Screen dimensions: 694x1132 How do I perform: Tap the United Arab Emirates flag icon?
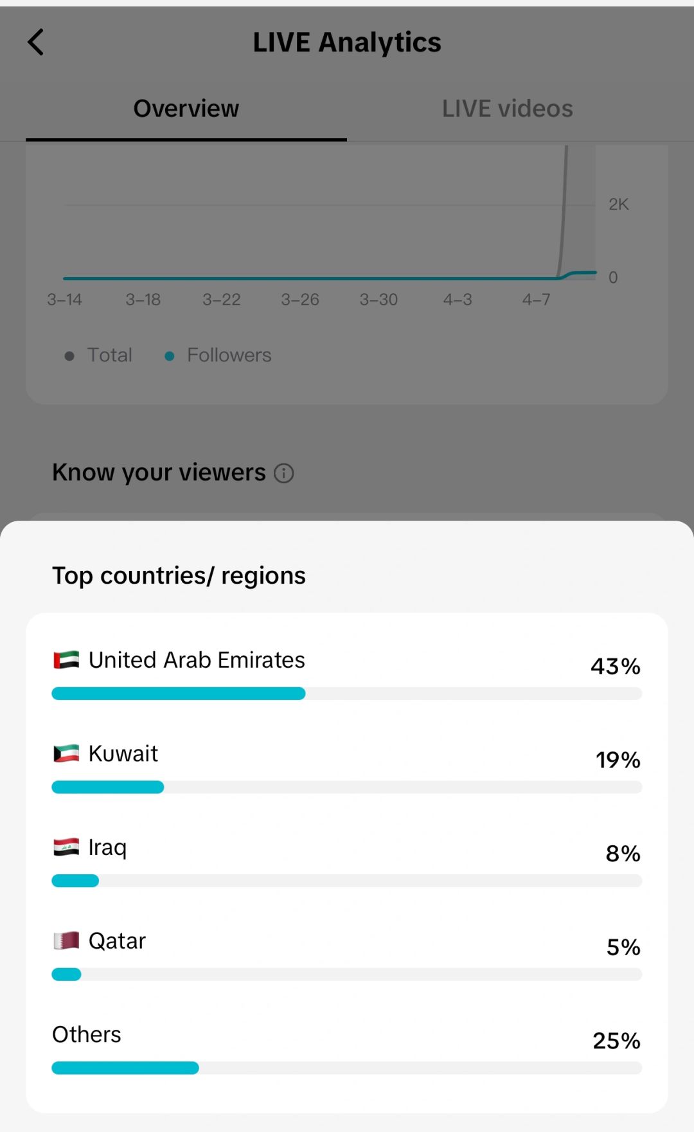[x=66, y=660]
